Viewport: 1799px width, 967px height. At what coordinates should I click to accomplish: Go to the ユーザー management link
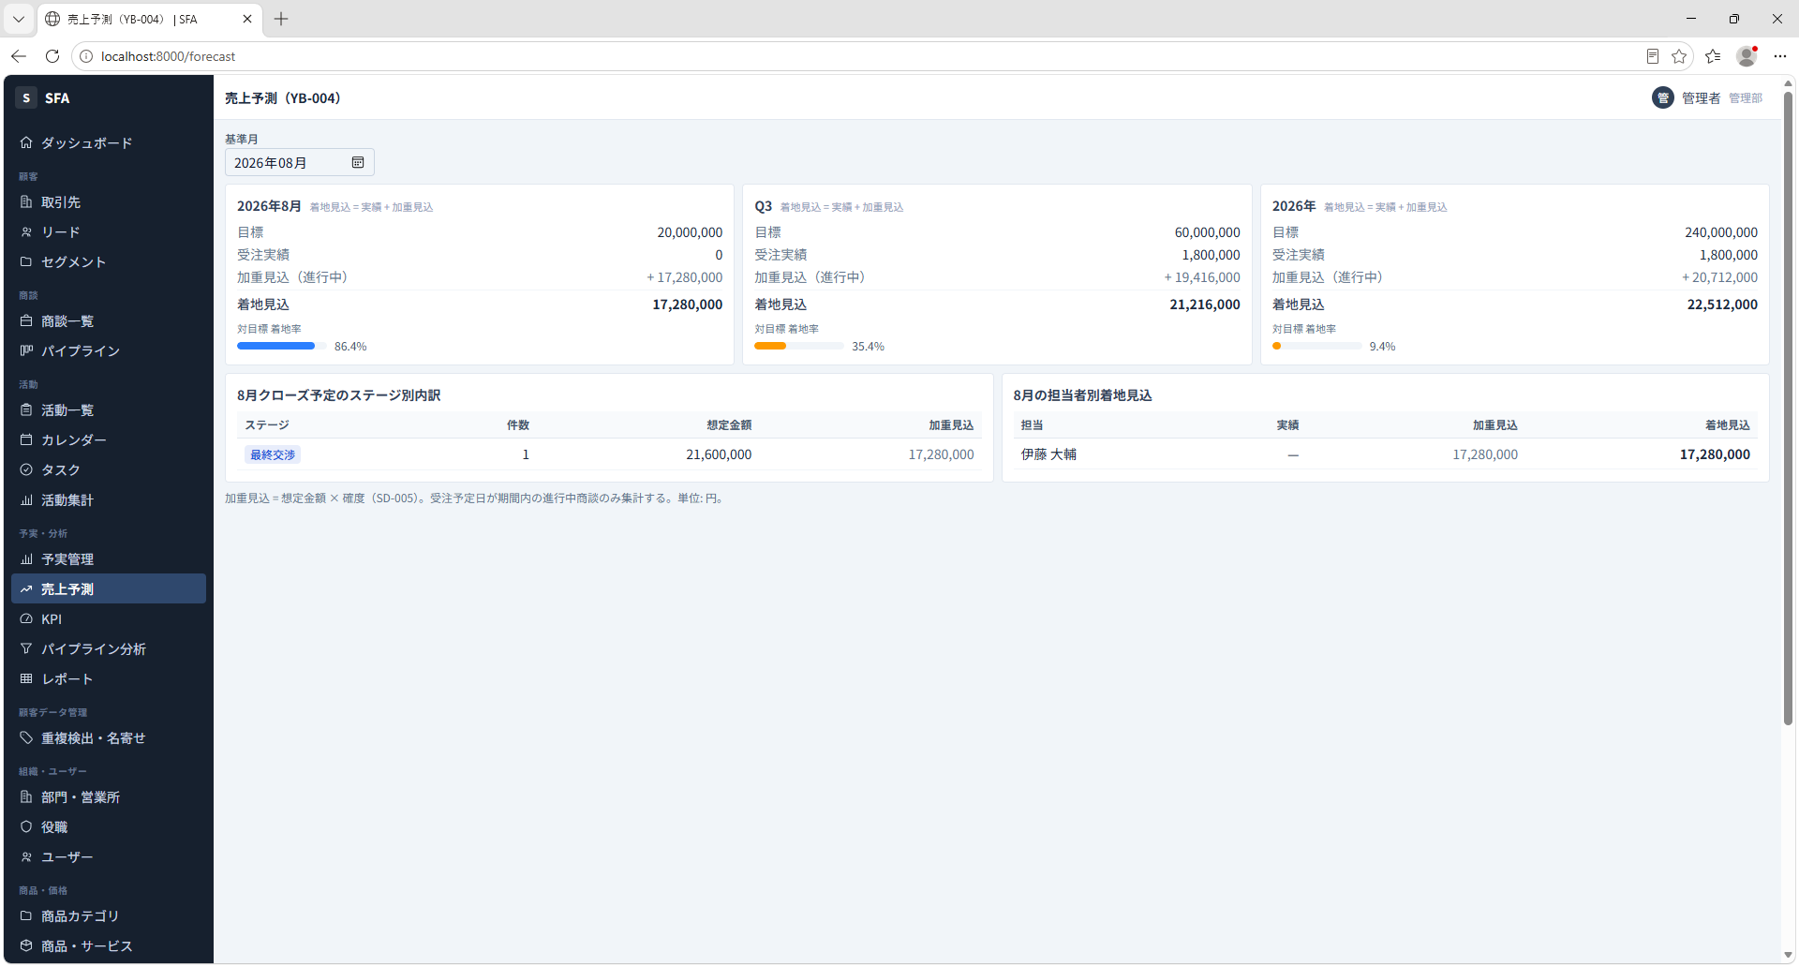pos(109,856)
